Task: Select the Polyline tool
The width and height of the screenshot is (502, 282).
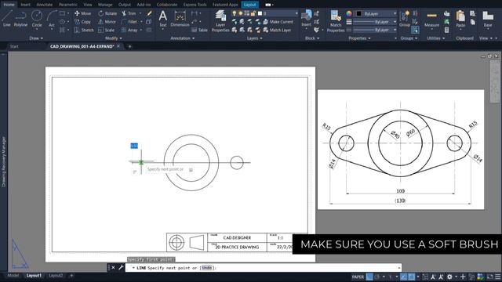Action: tap(20, 18)
